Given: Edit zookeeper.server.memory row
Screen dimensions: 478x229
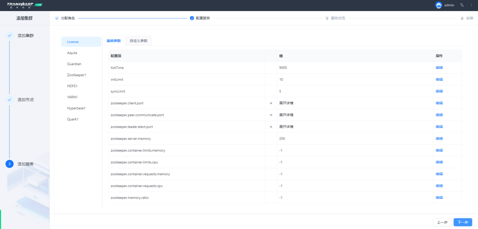Looking at the screenshot, I should click(439, 138).
